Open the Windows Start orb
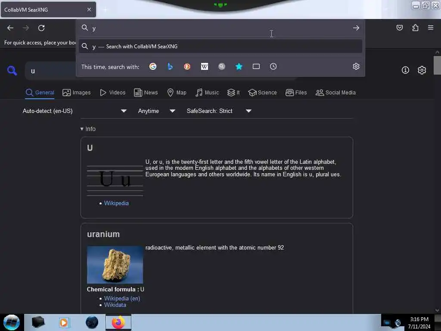 tap(12, 322)
